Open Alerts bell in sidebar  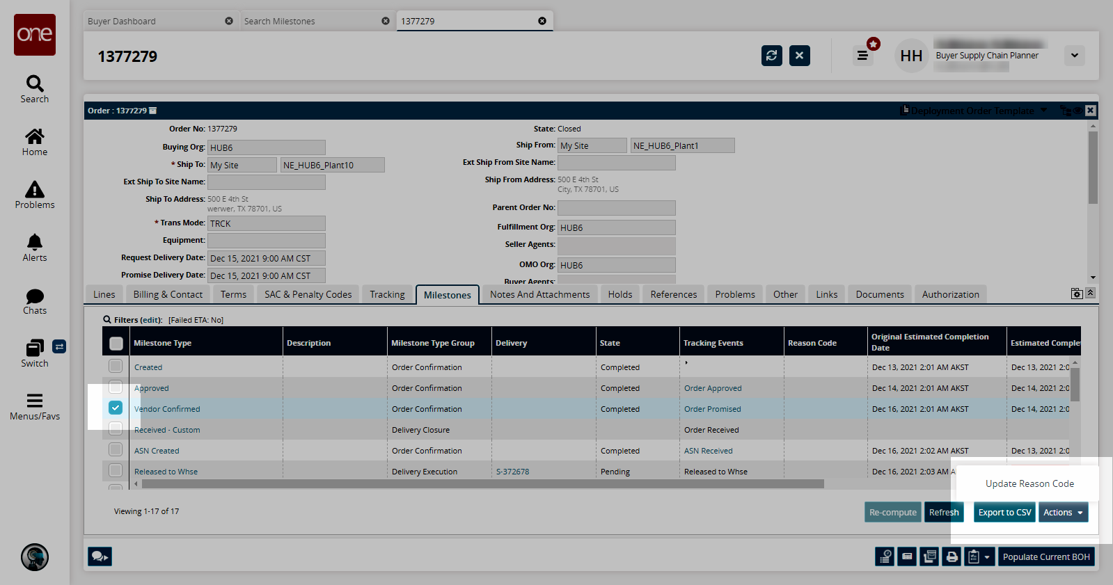coord(34,248)
